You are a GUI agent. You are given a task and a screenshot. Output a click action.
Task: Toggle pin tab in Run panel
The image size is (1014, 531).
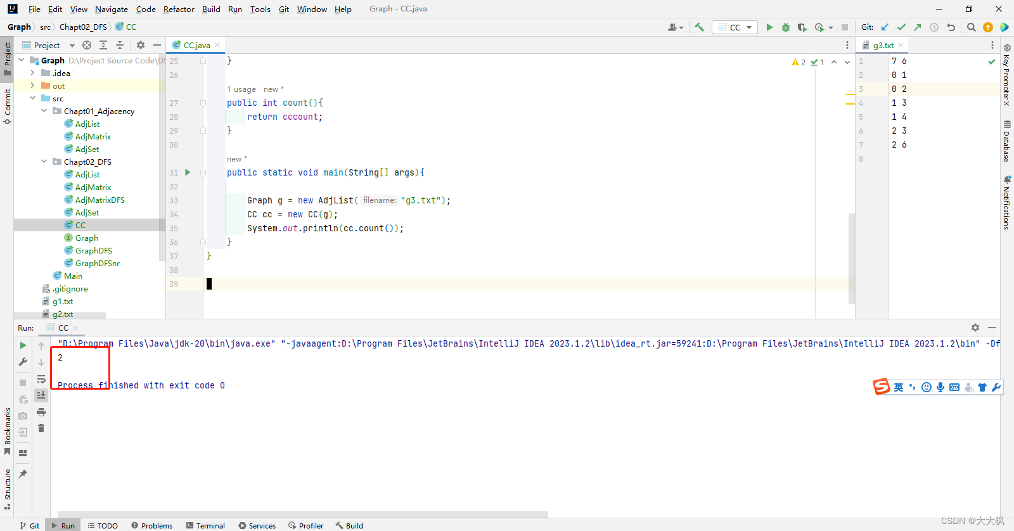click(23, 473)
